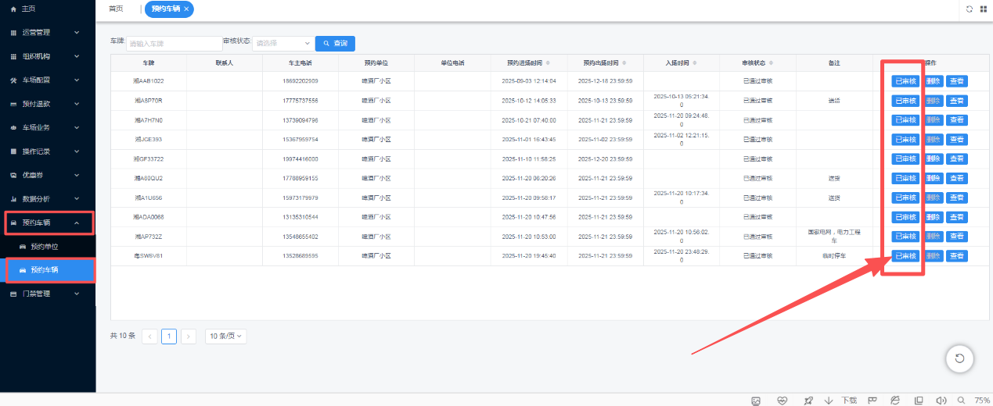The height and width of the screenshot is (406, 993).
Task: Click the 门禁管理 sidebar icon
Action: click(13, 294)
